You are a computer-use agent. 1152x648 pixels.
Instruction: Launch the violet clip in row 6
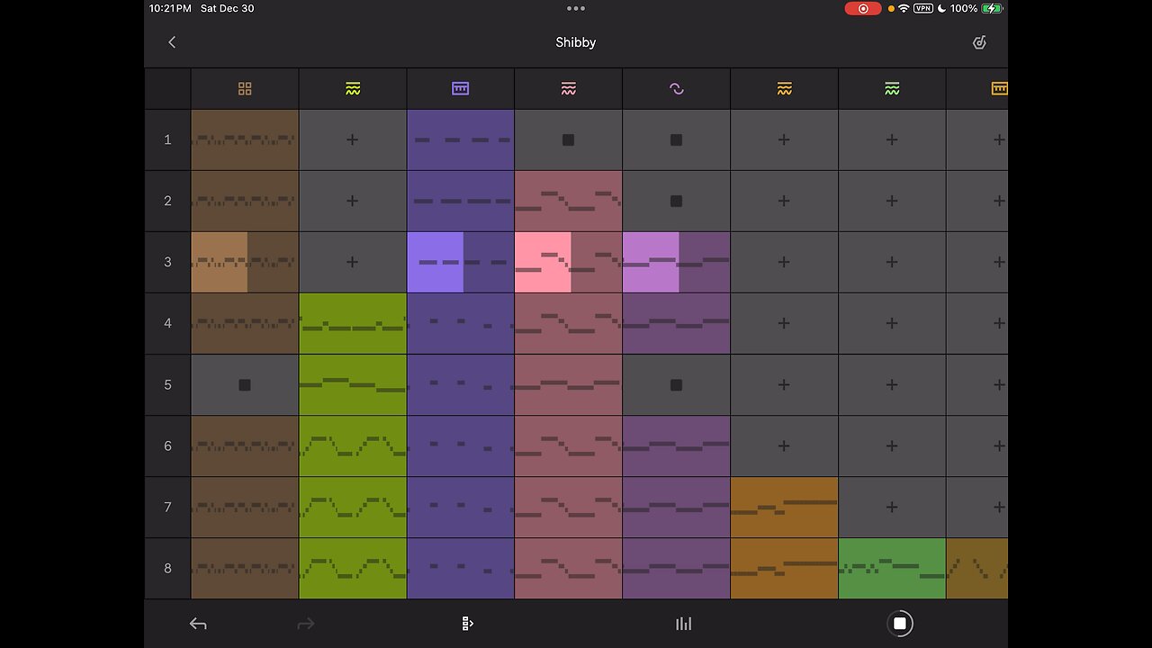pos(677,445)
